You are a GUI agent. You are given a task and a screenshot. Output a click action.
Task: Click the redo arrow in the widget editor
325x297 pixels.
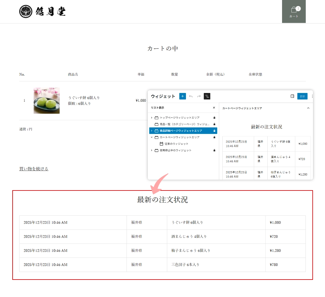tap(199, 96)
